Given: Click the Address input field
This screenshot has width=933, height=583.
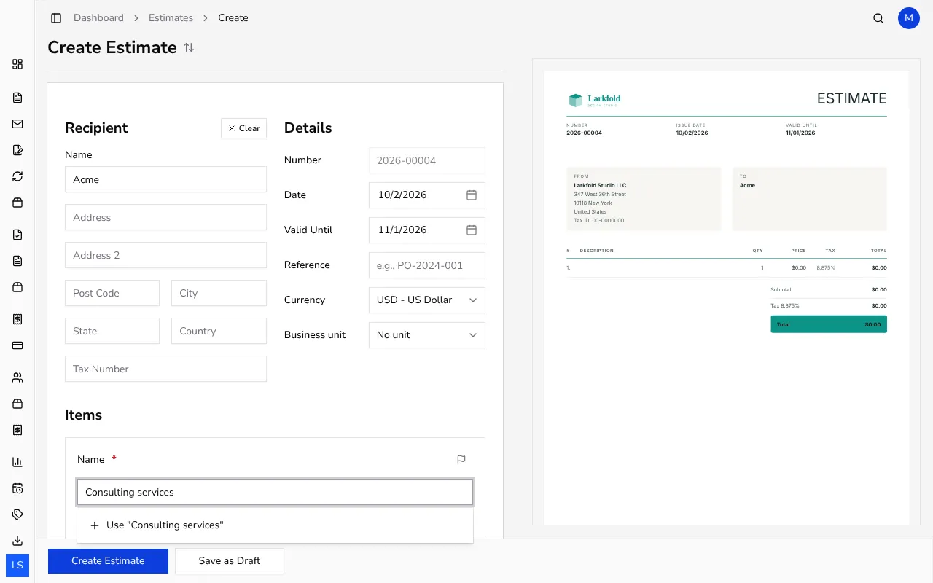Looking at the screenshot, I should 165,217.
